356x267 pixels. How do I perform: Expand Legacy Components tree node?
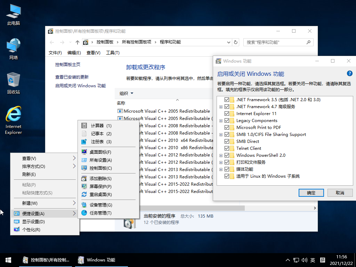pos(221,121)
